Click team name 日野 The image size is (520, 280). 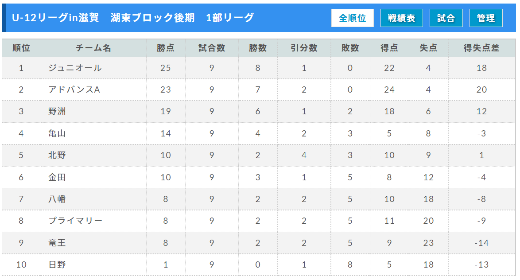click(x=57, y=264)
